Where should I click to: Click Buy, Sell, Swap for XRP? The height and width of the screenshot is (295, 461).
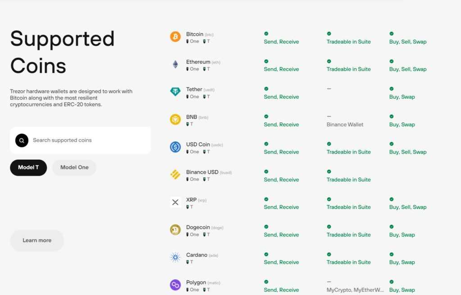tap(407, 207)
